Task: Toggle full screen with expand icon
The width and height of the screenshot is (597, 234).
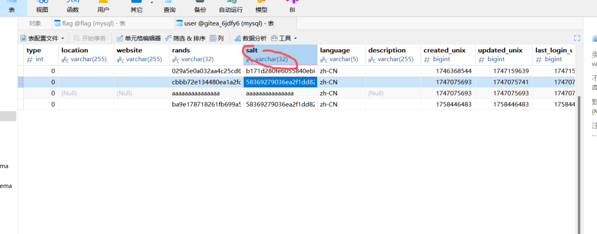Action: (x=577, y=38)
